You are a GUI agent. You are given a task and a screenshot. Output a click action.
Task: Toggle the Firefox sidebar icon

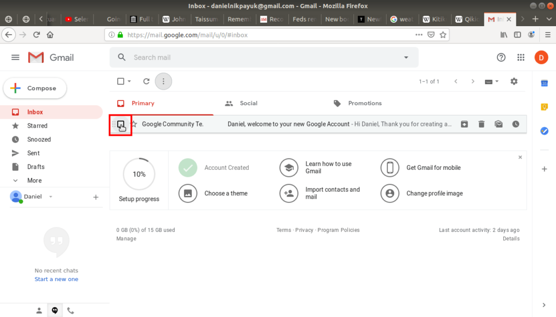[x=517, y=35]
